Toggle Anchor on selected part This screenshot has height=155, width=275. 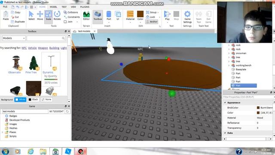pos(152,22)
